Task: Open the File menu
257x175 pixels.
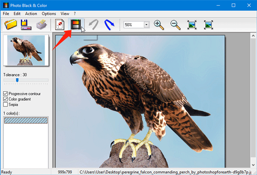Action: point(6,14)
